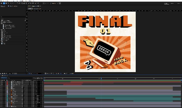
Task: Hide the fourth layer using its eye
Action: pyautogui.click(x=1, y=86)
